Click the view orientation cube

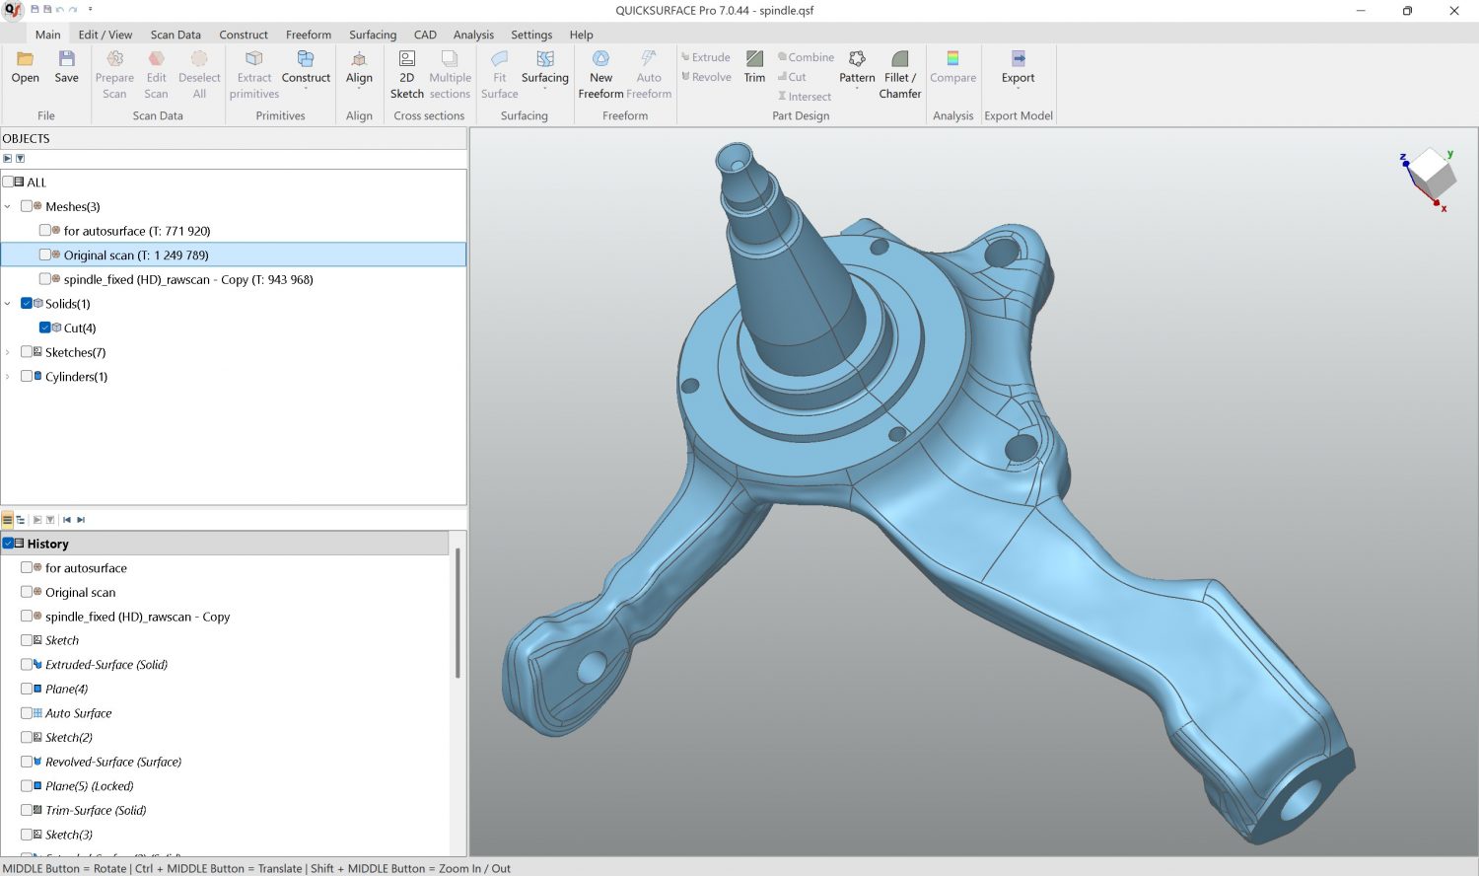pos(1432,175)
